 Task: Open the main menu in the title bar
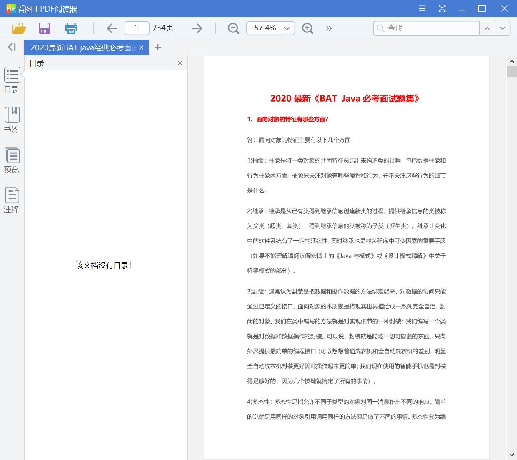point(422,8)
